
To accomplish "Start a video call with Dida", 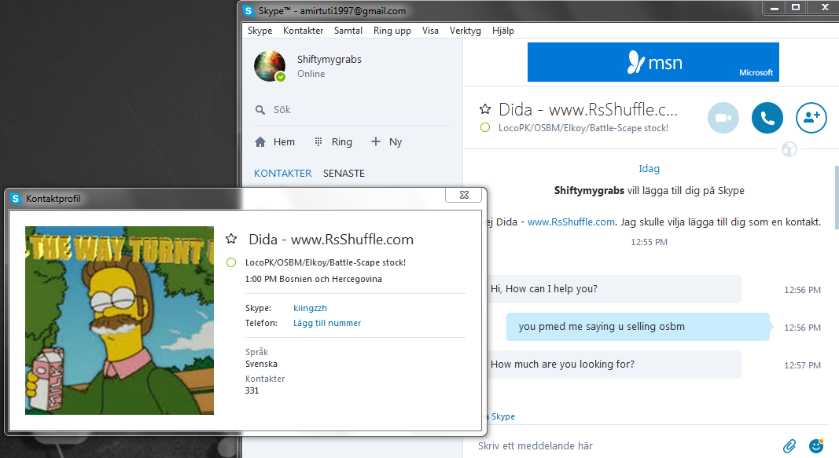I will pos(723,118).
